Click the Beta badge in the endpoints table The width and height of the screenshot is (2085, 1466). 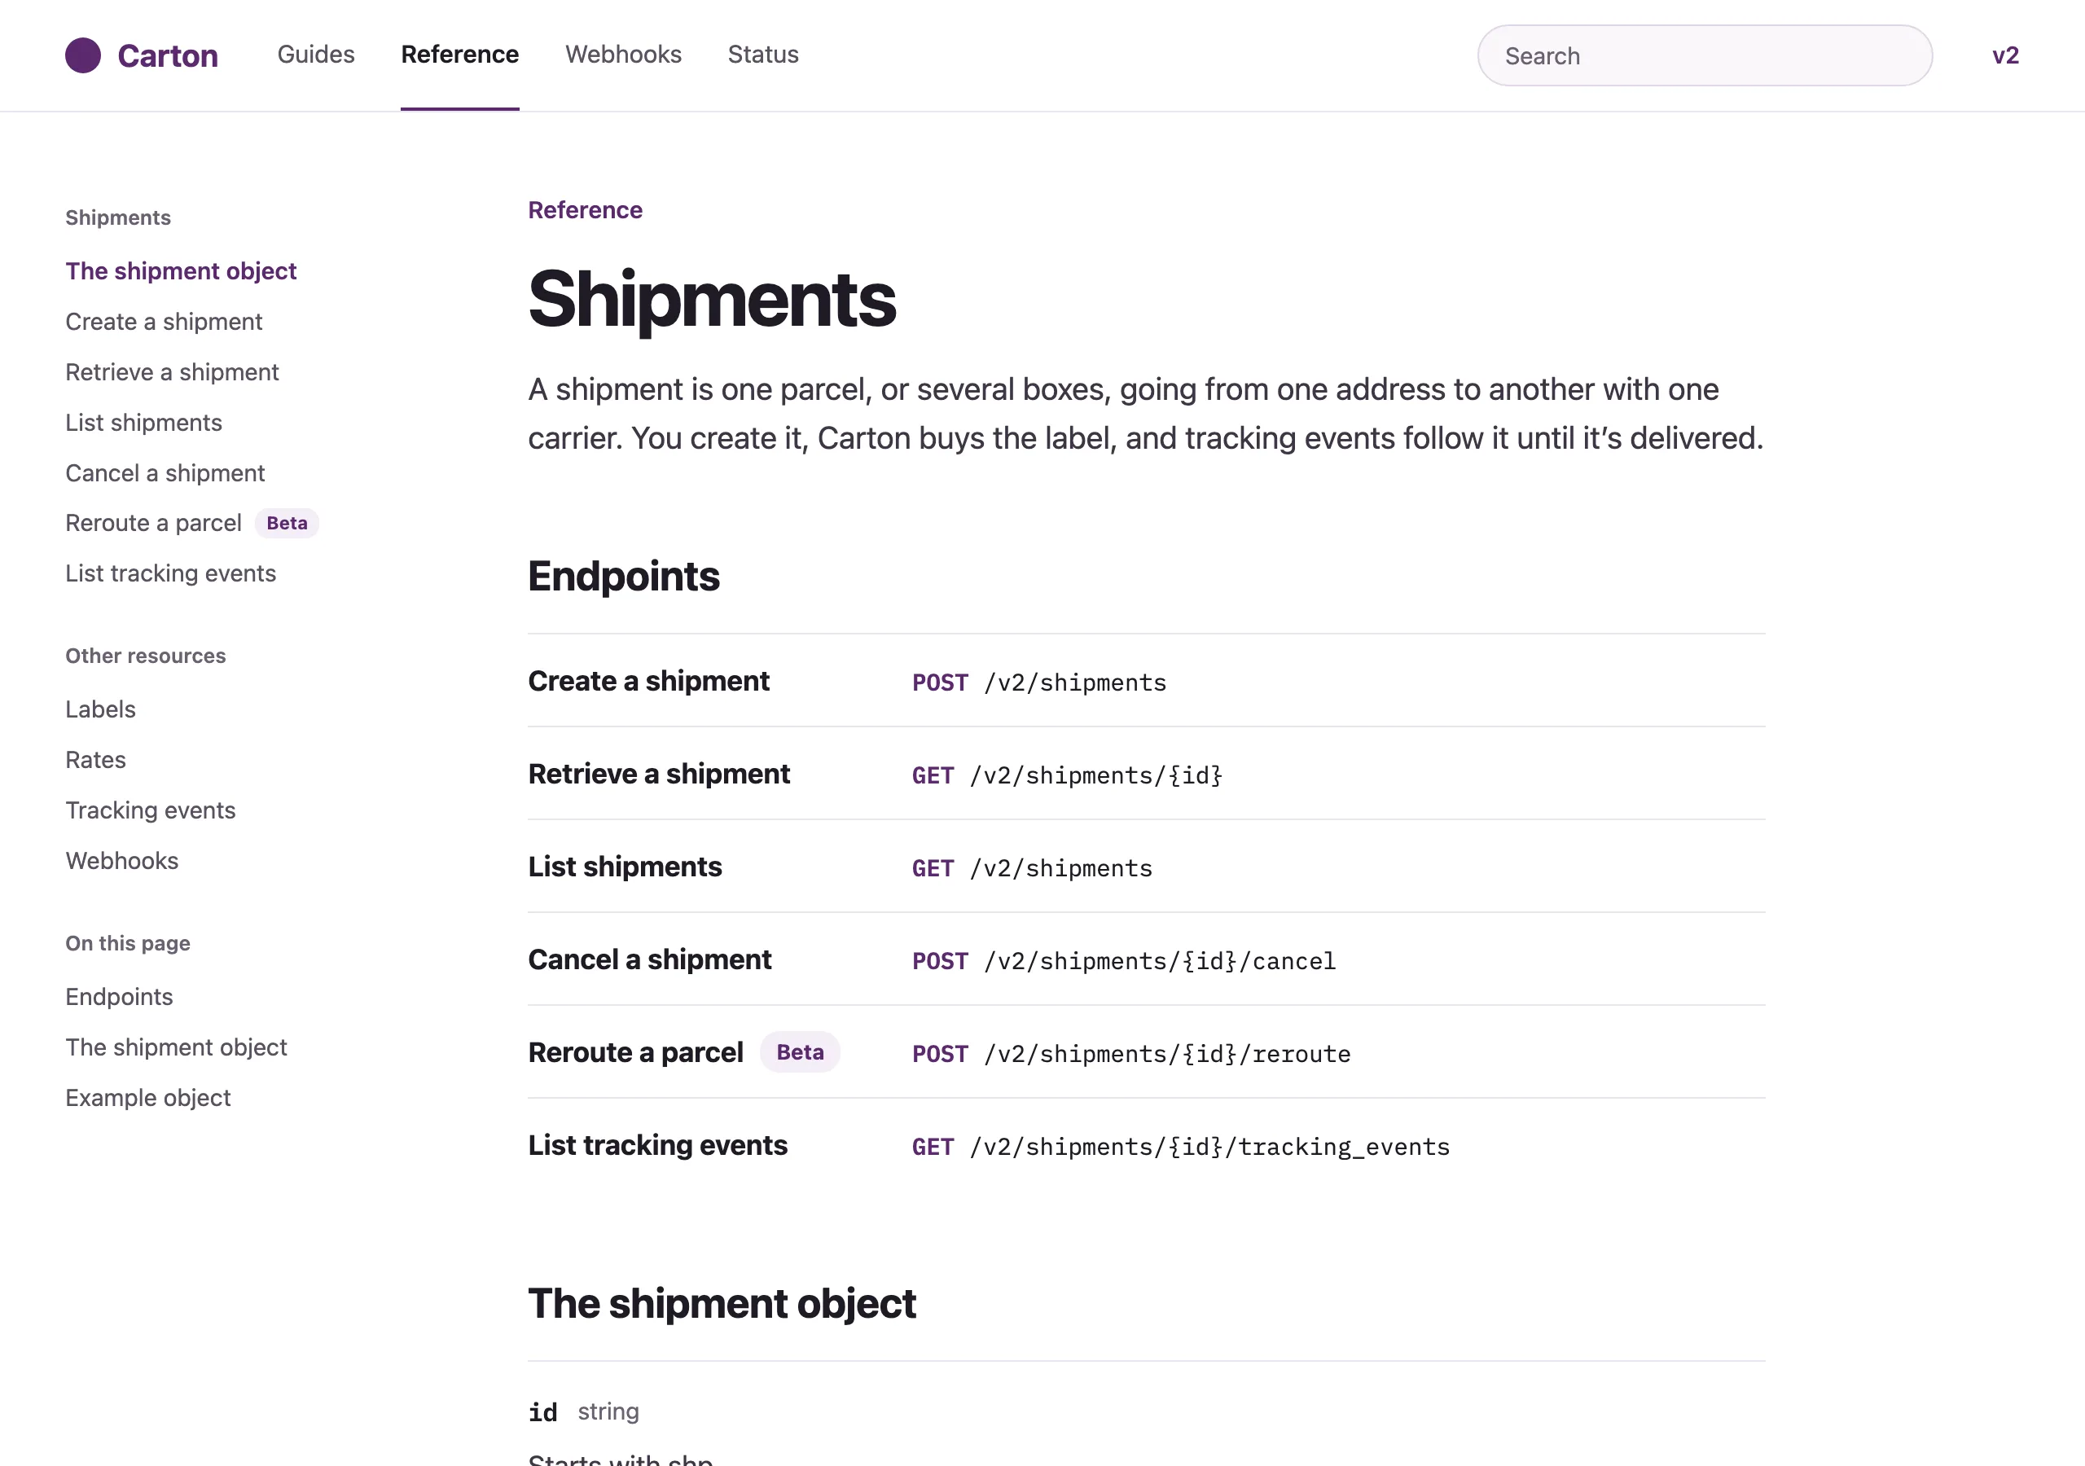point(799,1051)
